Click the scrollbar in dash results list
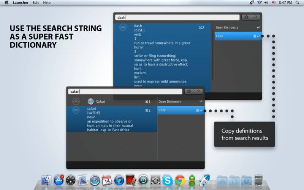 pos(212,54)
